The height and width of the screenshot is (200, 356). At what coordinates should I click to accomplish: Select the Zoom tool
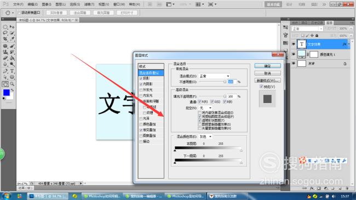[x=12, y=84]
